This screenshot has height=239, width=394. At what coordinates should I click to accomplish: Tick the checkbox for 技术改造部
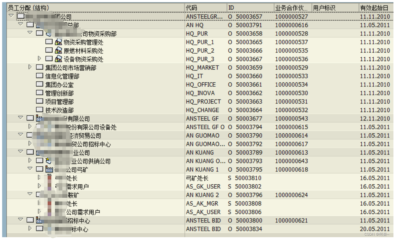39,110
